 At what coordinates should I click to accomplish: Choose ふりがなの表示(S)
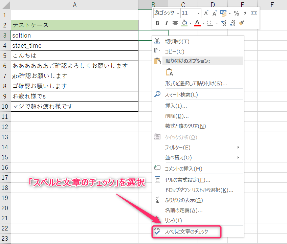coord(198,200)
